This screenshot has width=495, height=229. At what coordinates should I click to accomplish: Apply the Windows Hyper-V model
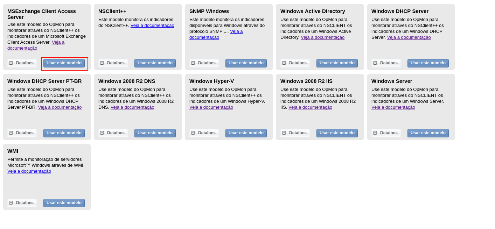click(246, 133)
